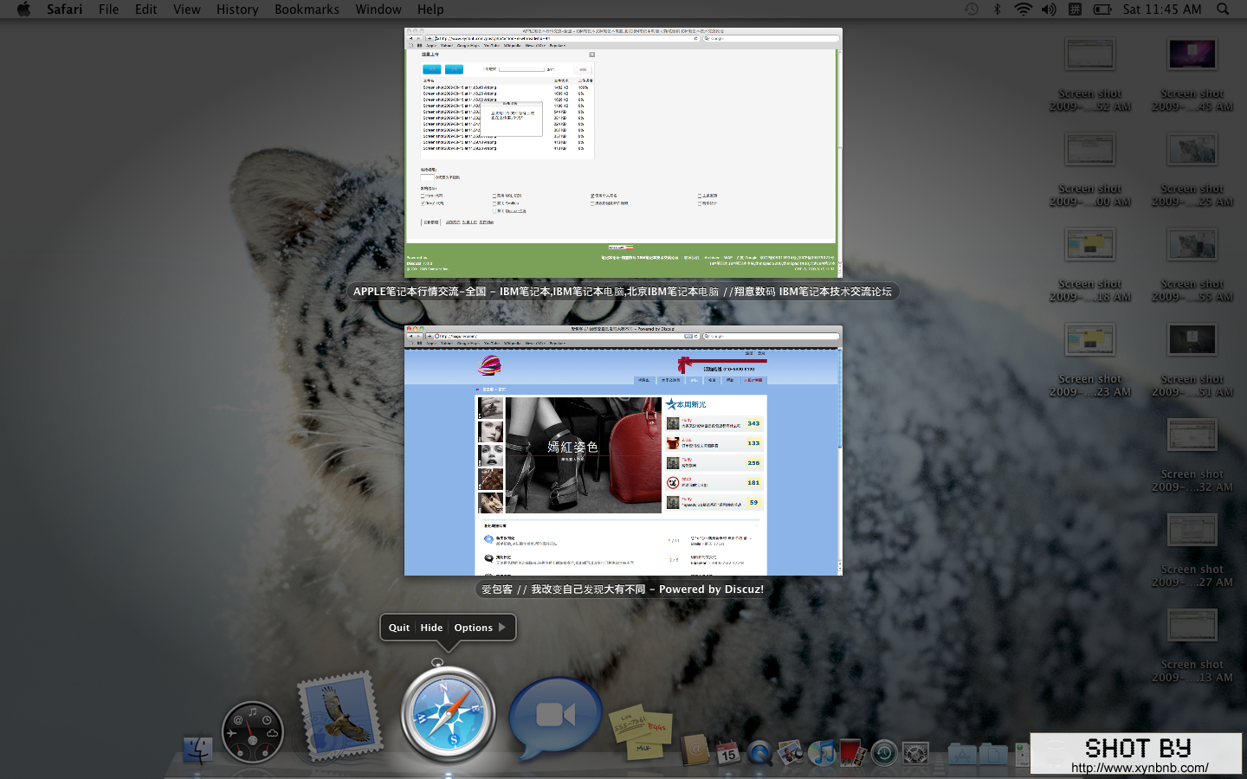Image resolution: width=1247 pixels, height=779 pixels.
Task: Launch Dashboard from the Dock
Action: pos(252,732)
